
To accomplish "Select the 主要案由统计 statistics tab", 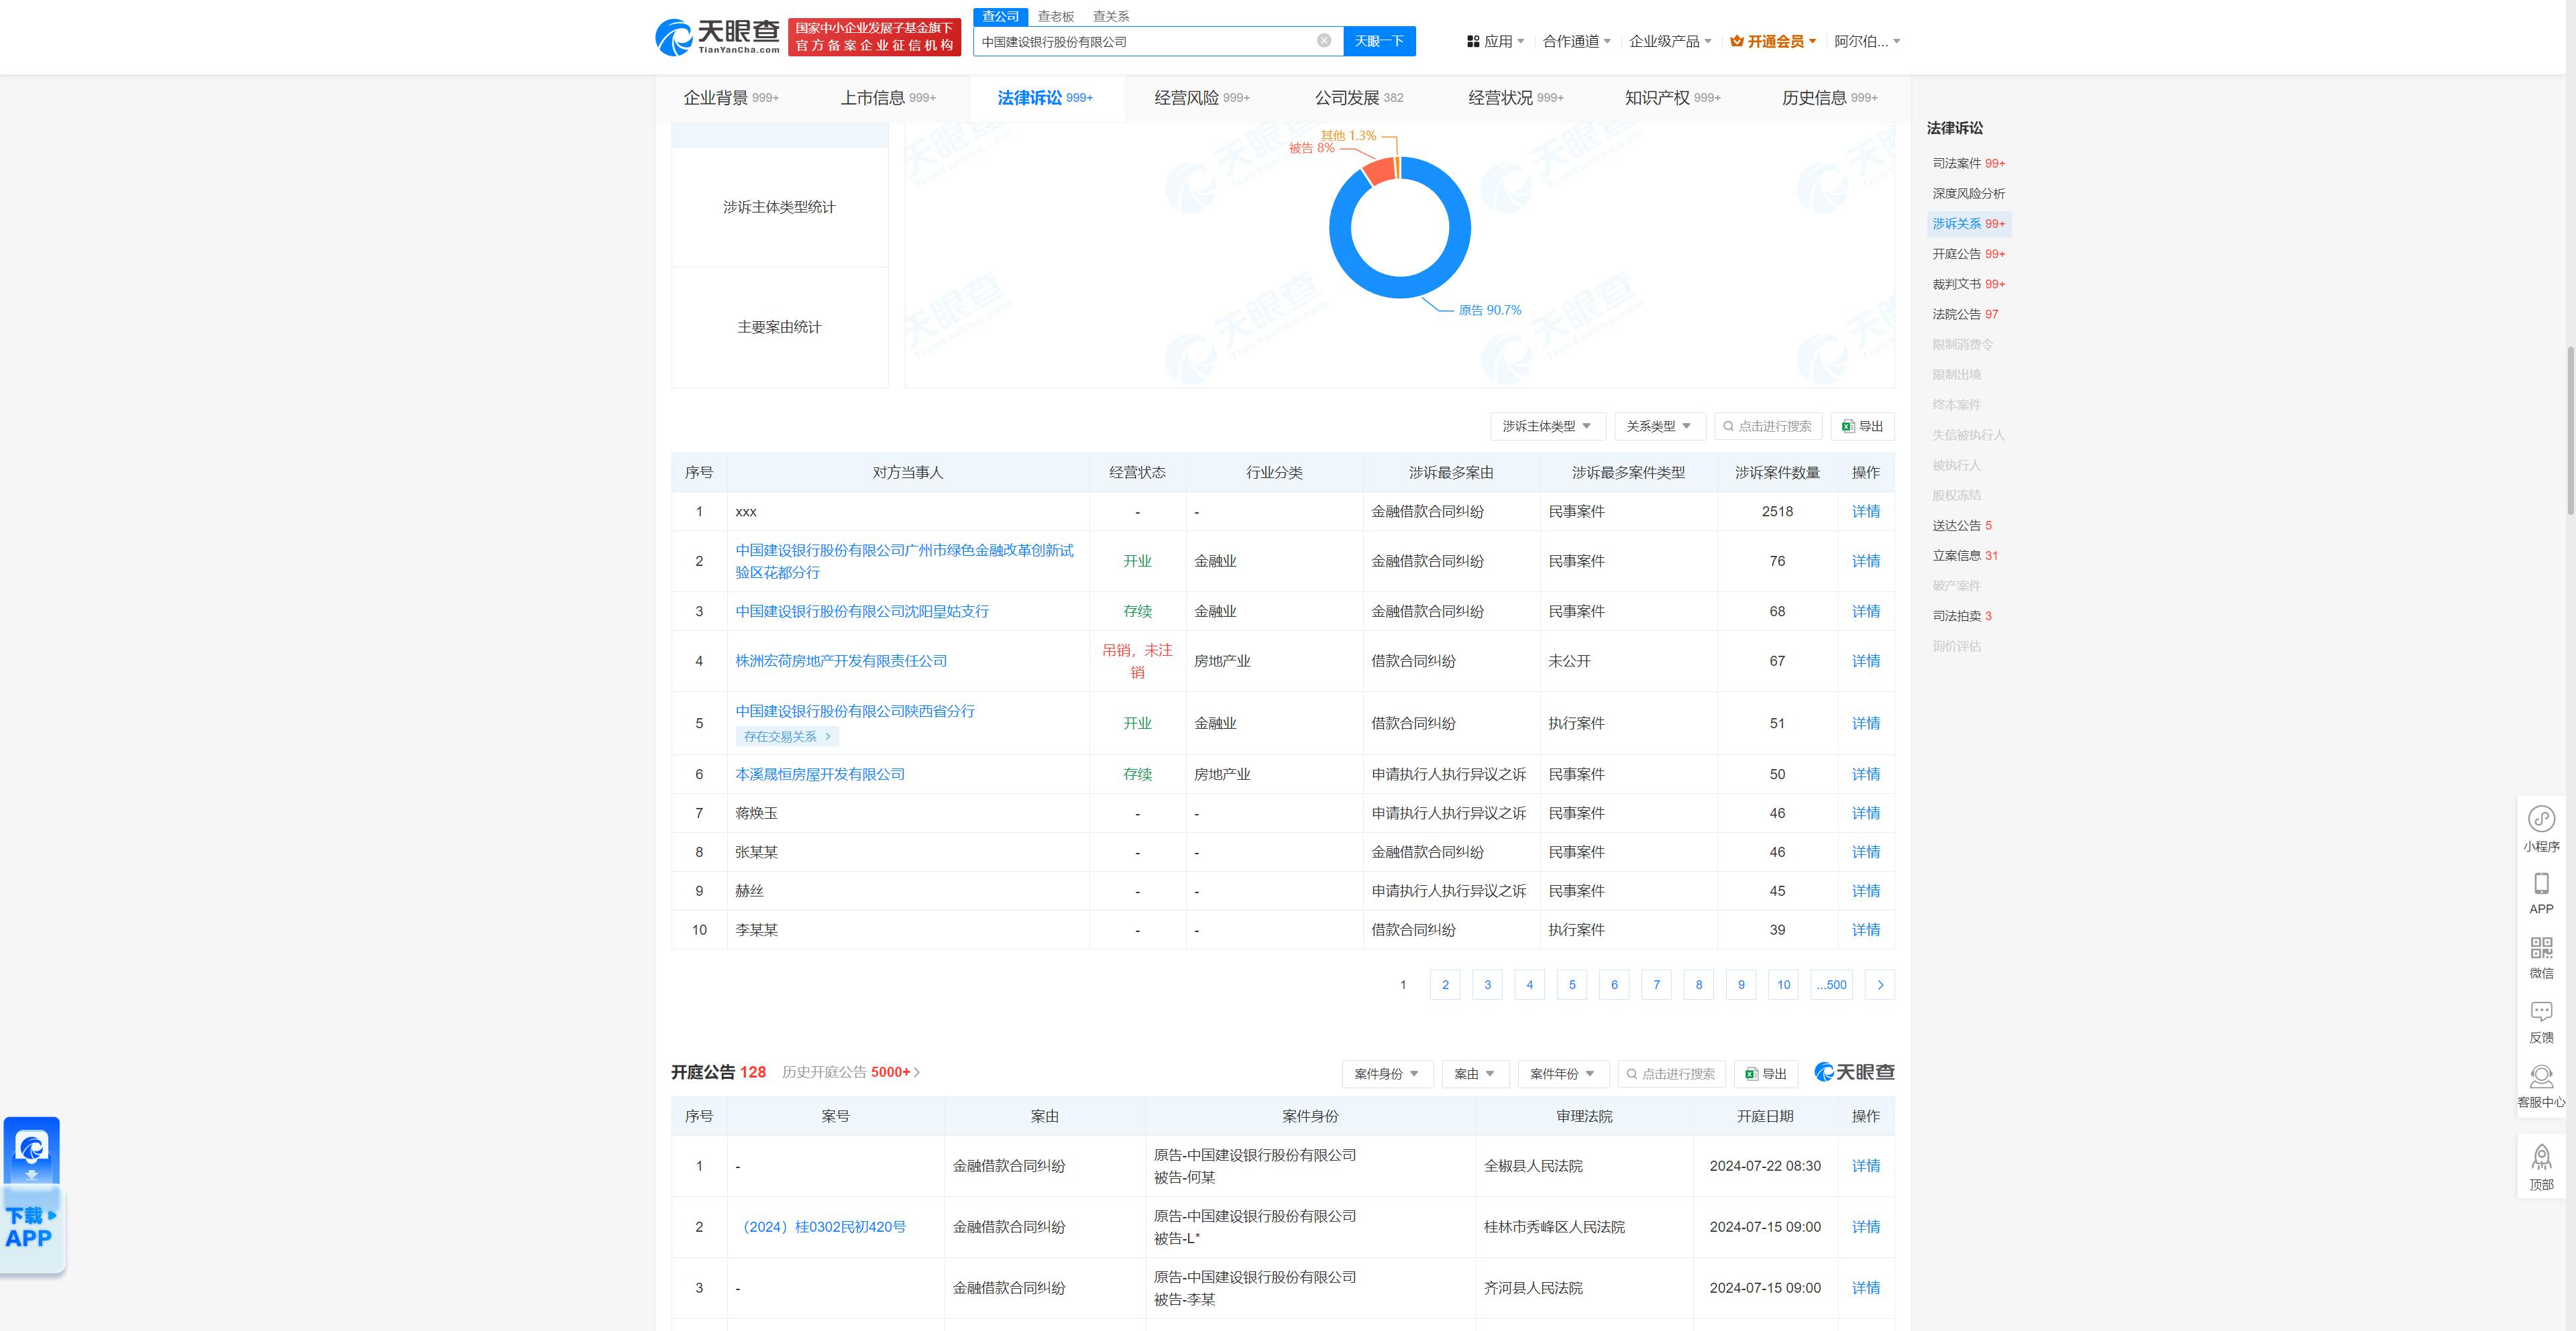I will tap(779, 327).
